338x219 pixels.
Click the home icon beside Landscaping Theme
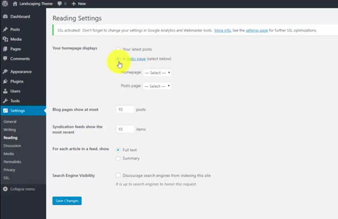point(15,4)
